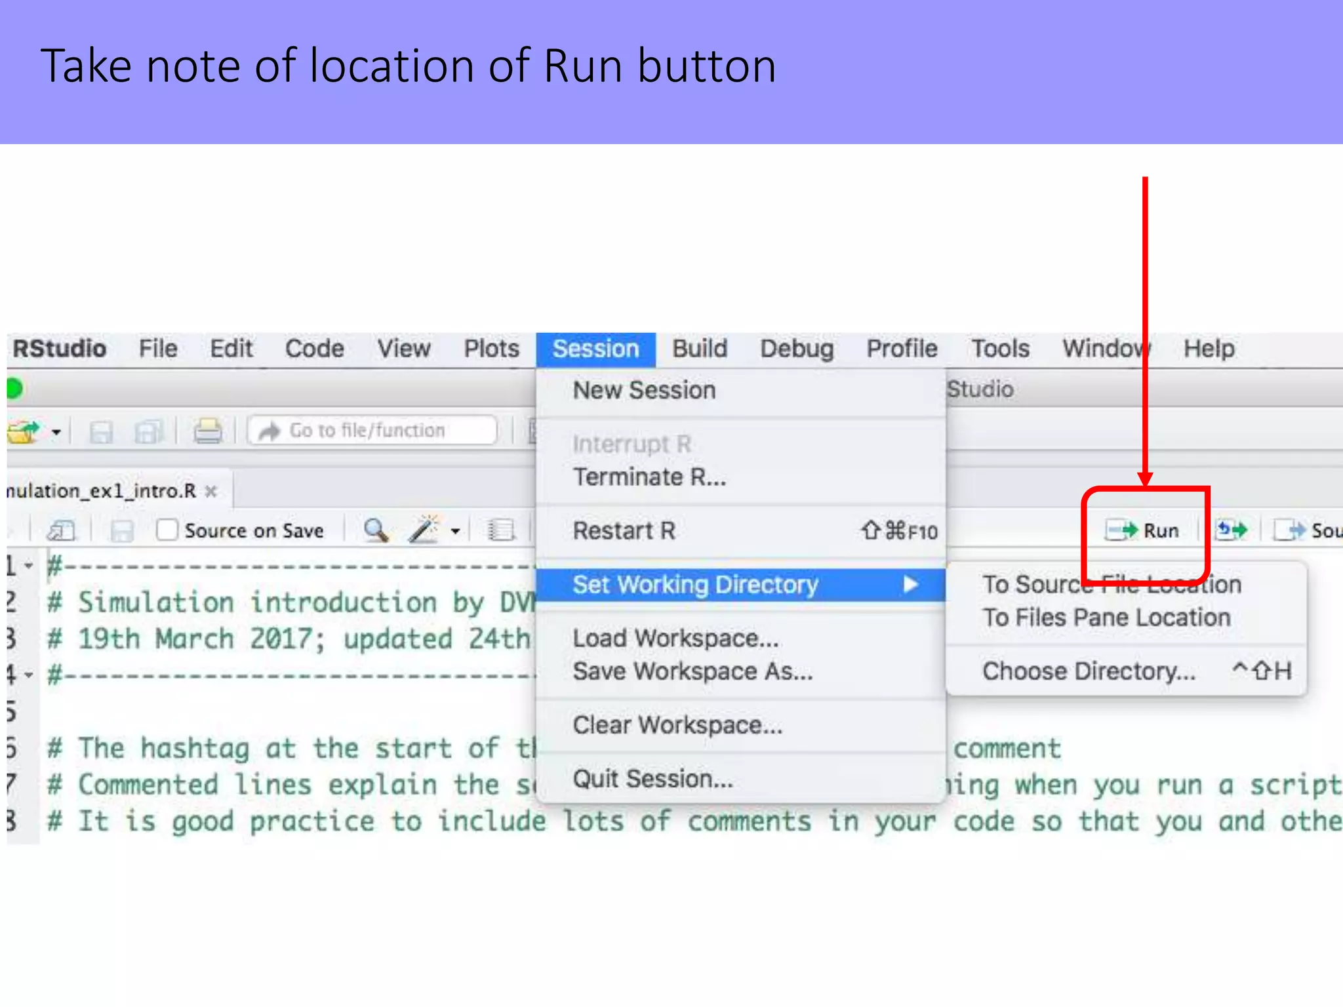1343x1007 pixels.
Task: Close the simulation_ex1_intro.R tab
Action: click(210, 491)
